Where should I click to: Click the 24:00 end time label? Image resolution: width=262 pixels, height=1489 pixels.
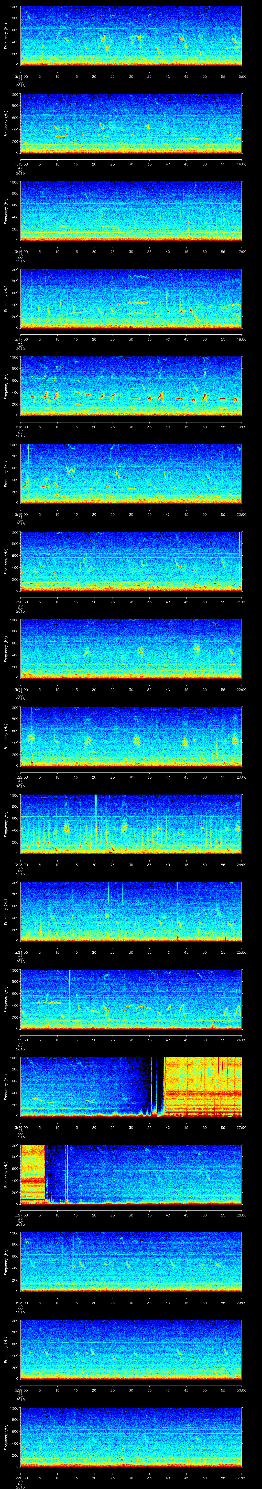click(242, 864)
